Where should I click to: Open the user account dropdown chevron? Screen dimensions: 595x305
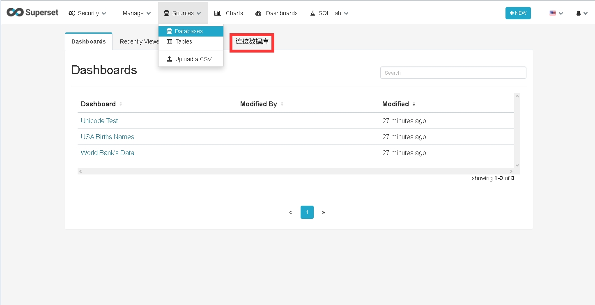pos(586,14)
